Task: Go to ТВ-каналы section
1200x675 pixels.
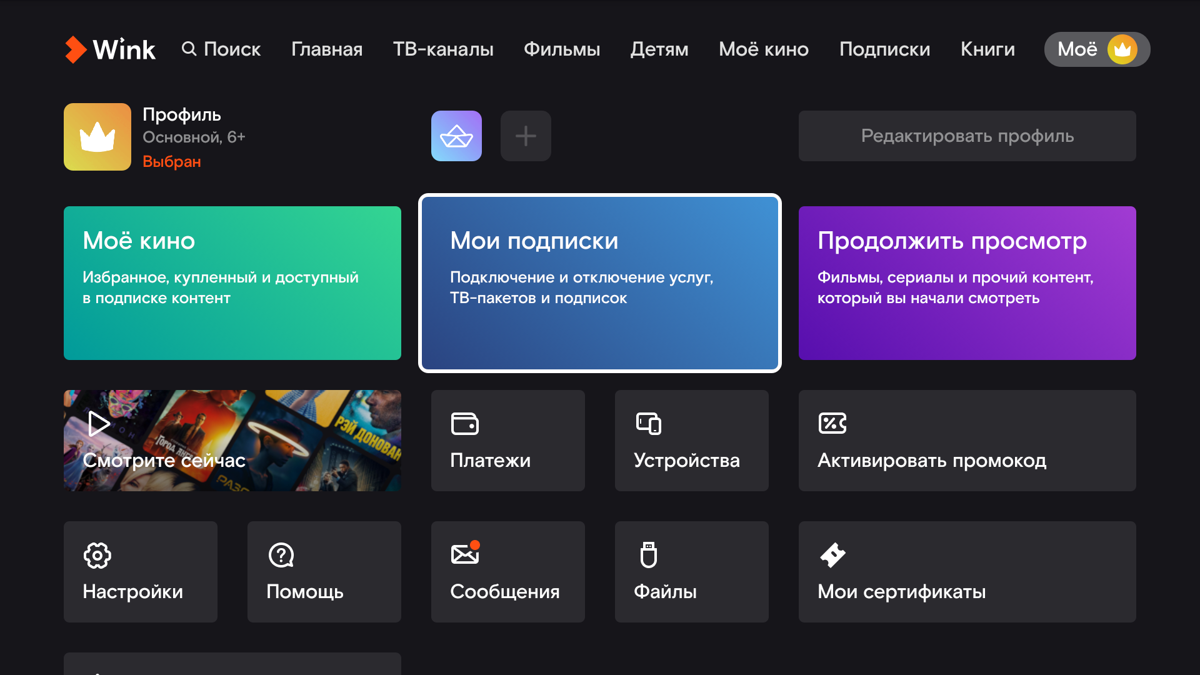Action: coord(443,49)
